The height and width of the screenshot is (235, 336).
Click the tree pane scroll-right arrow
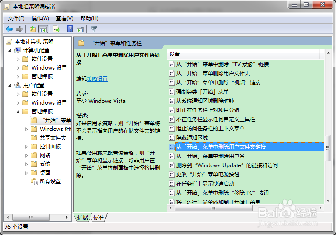pyautogui.click(x=67, y=217)
